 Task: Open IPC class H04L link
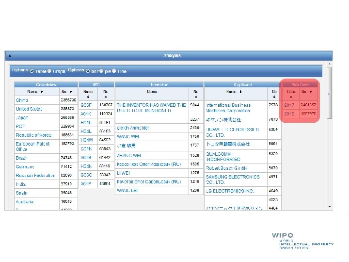coord(86,131)
